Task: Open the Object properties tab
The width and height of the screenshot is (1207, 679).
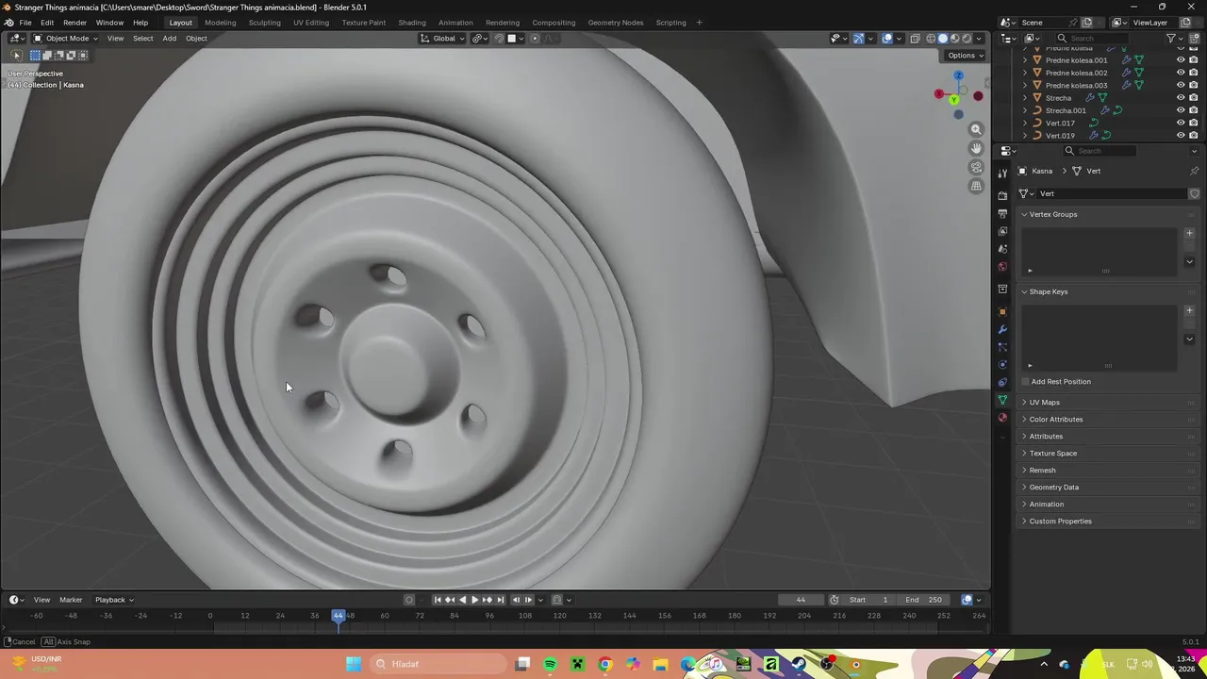Action: click(1002, 311)
